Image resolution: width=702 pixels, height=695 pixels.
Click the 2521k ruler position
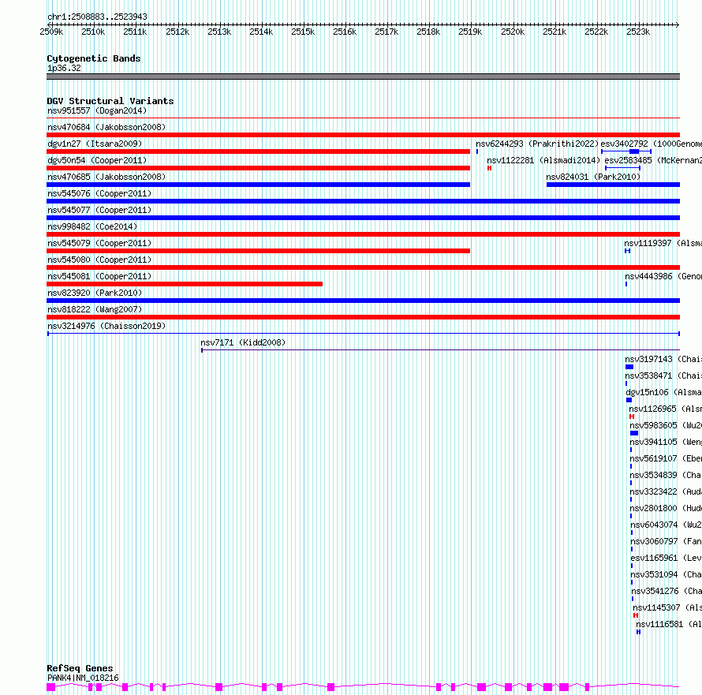point(555,32)
